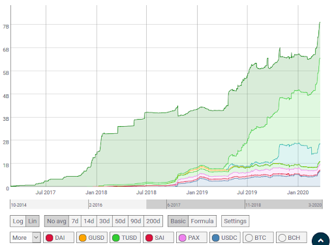This screenshot has width=334, height=245.
Task: Toggle SAI series on chart
Action: [x=159, y=238]
